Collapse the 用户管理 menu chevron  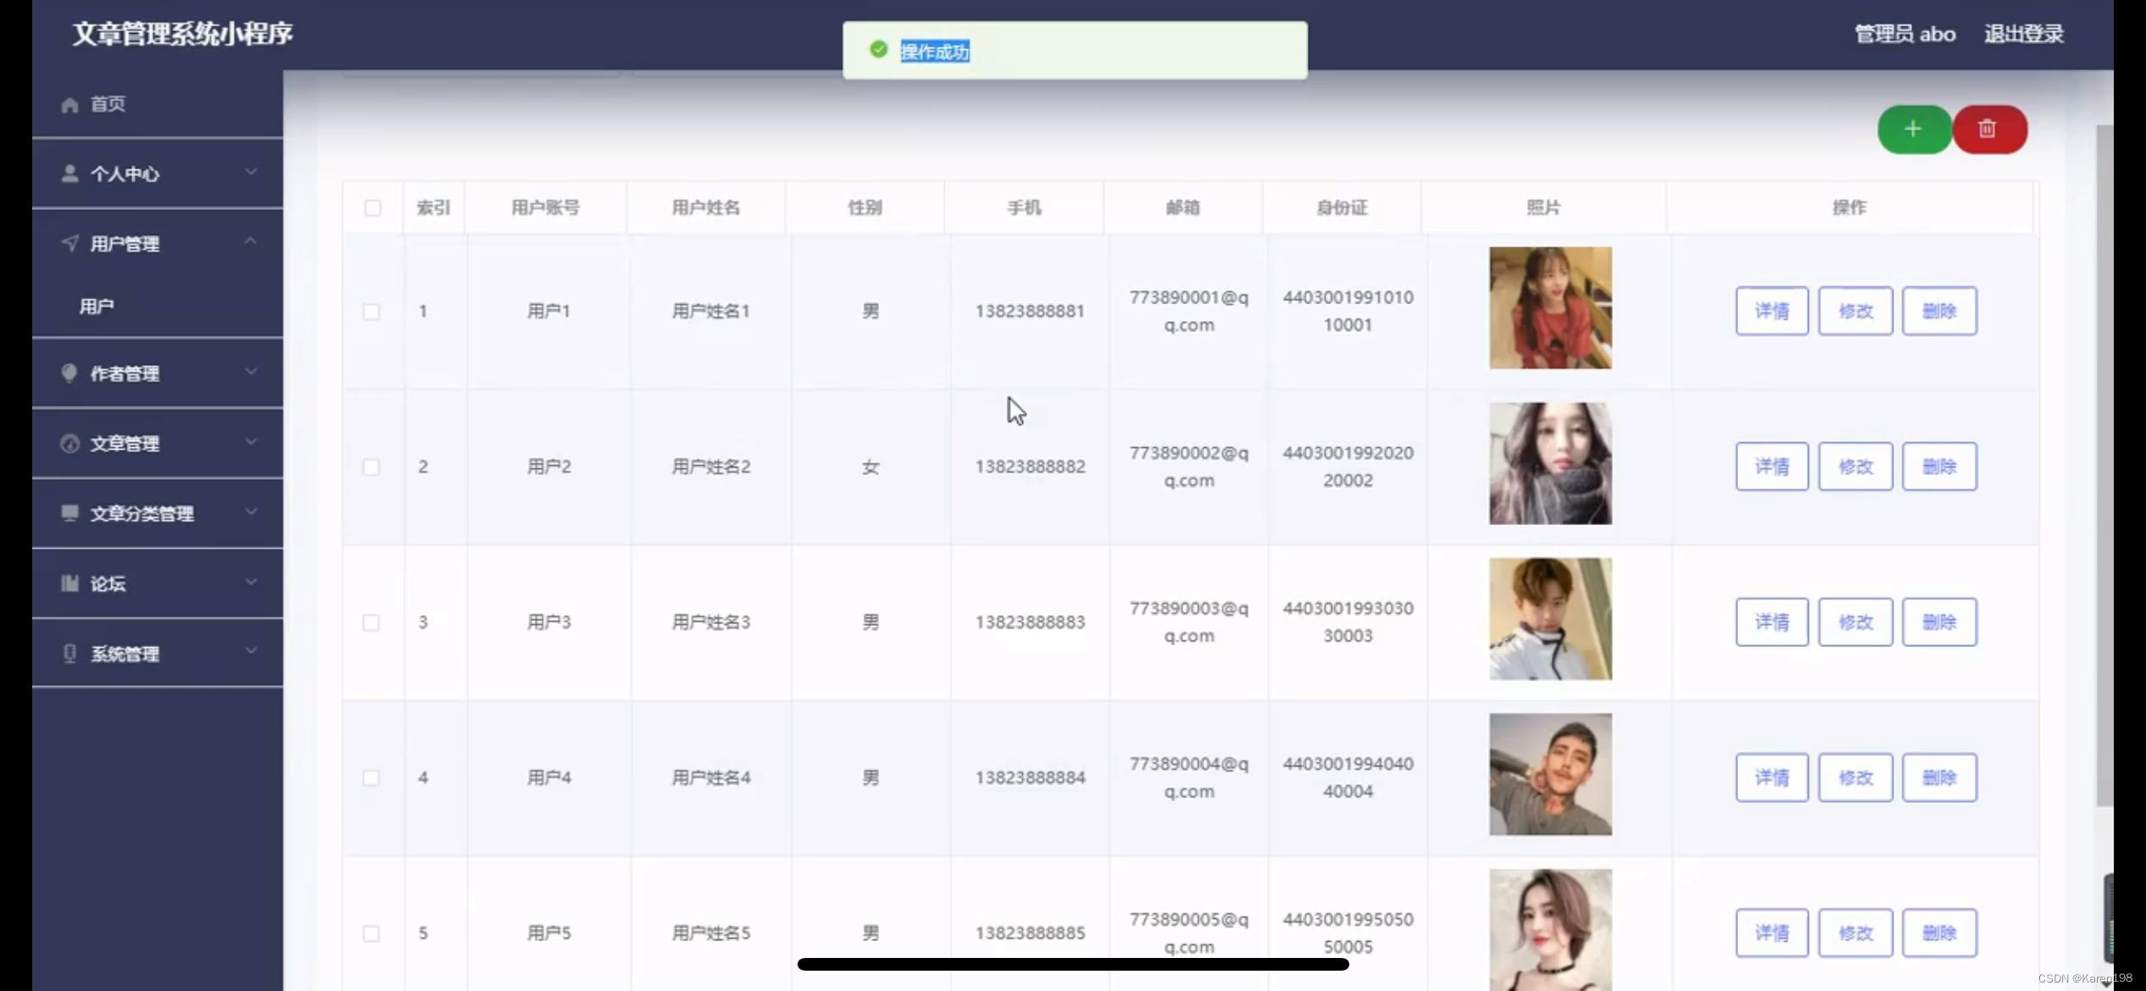(251, 242)
